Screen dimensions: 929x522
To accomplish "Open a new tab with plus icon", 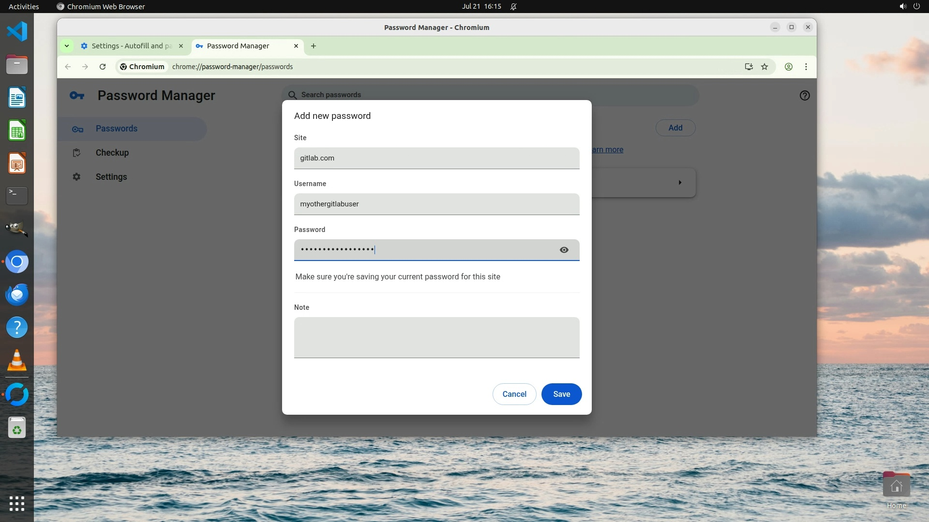I will [x=314, y=46].
